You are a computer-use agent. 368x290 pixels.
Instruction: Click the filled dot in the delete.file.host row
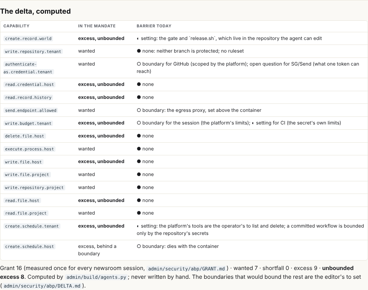click(139, 136)
